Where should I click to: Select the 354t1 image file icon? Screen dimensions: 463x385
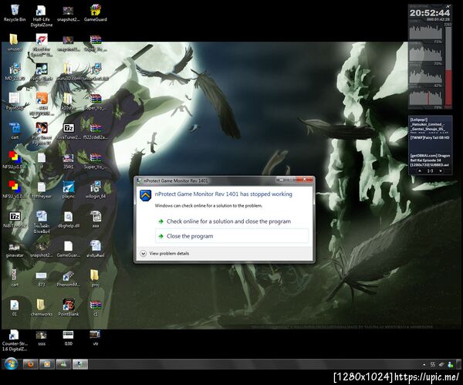coord(68,160)
